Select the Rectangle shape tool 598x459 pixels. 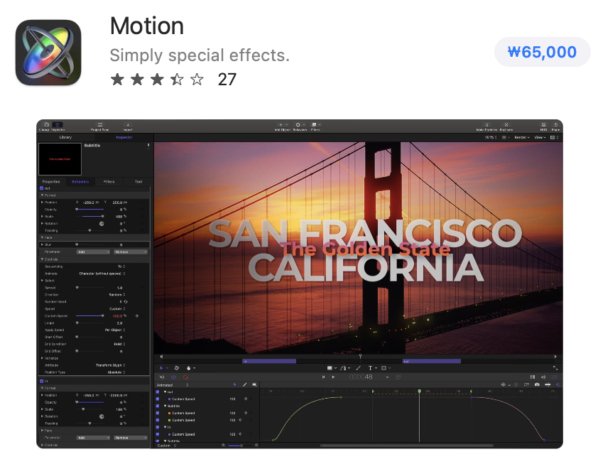point(330,368)
